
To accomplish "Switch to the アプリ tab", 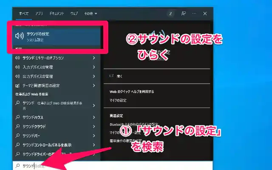I will pyautogui.click(x=39, y=14).
